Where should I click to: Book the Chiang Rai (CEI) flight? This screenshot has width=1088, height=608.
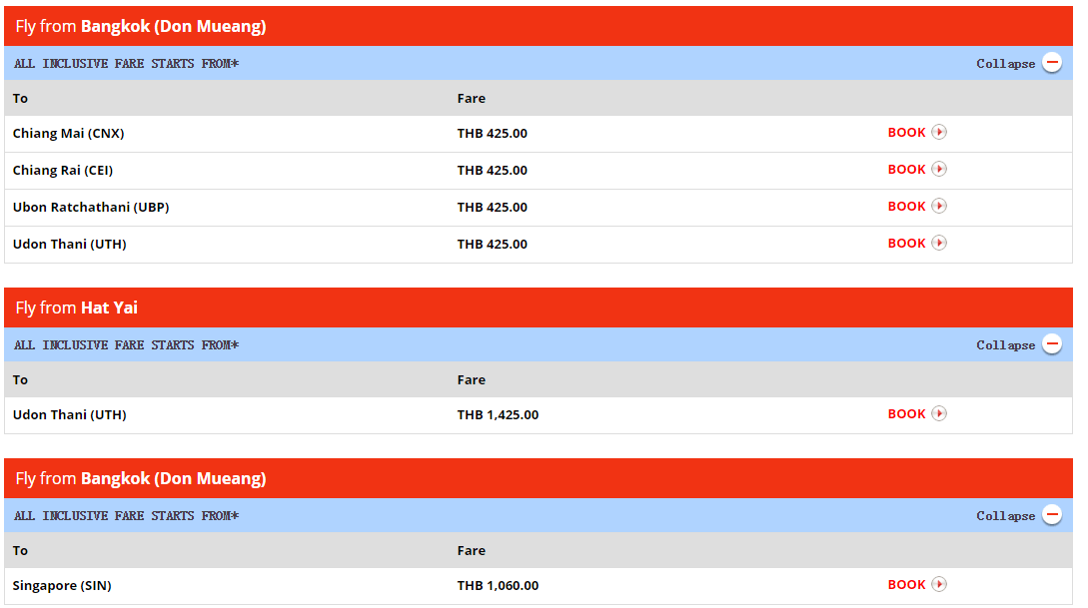[906, 169]
